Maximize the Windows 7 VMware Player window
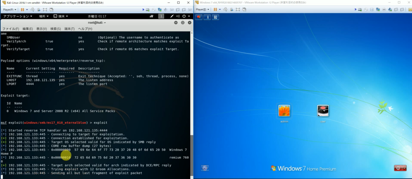This screenshot has width=412, height=179. point(399,2)
